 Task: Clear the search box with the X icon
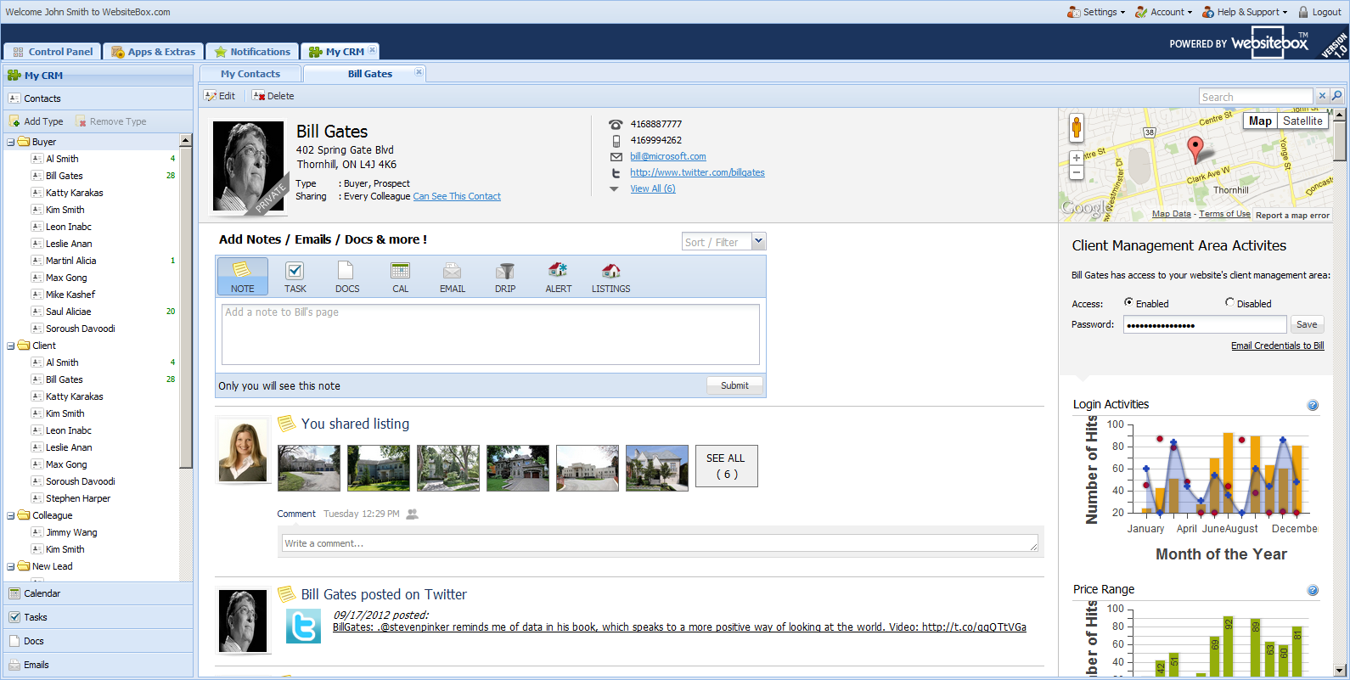[1322, 96]
